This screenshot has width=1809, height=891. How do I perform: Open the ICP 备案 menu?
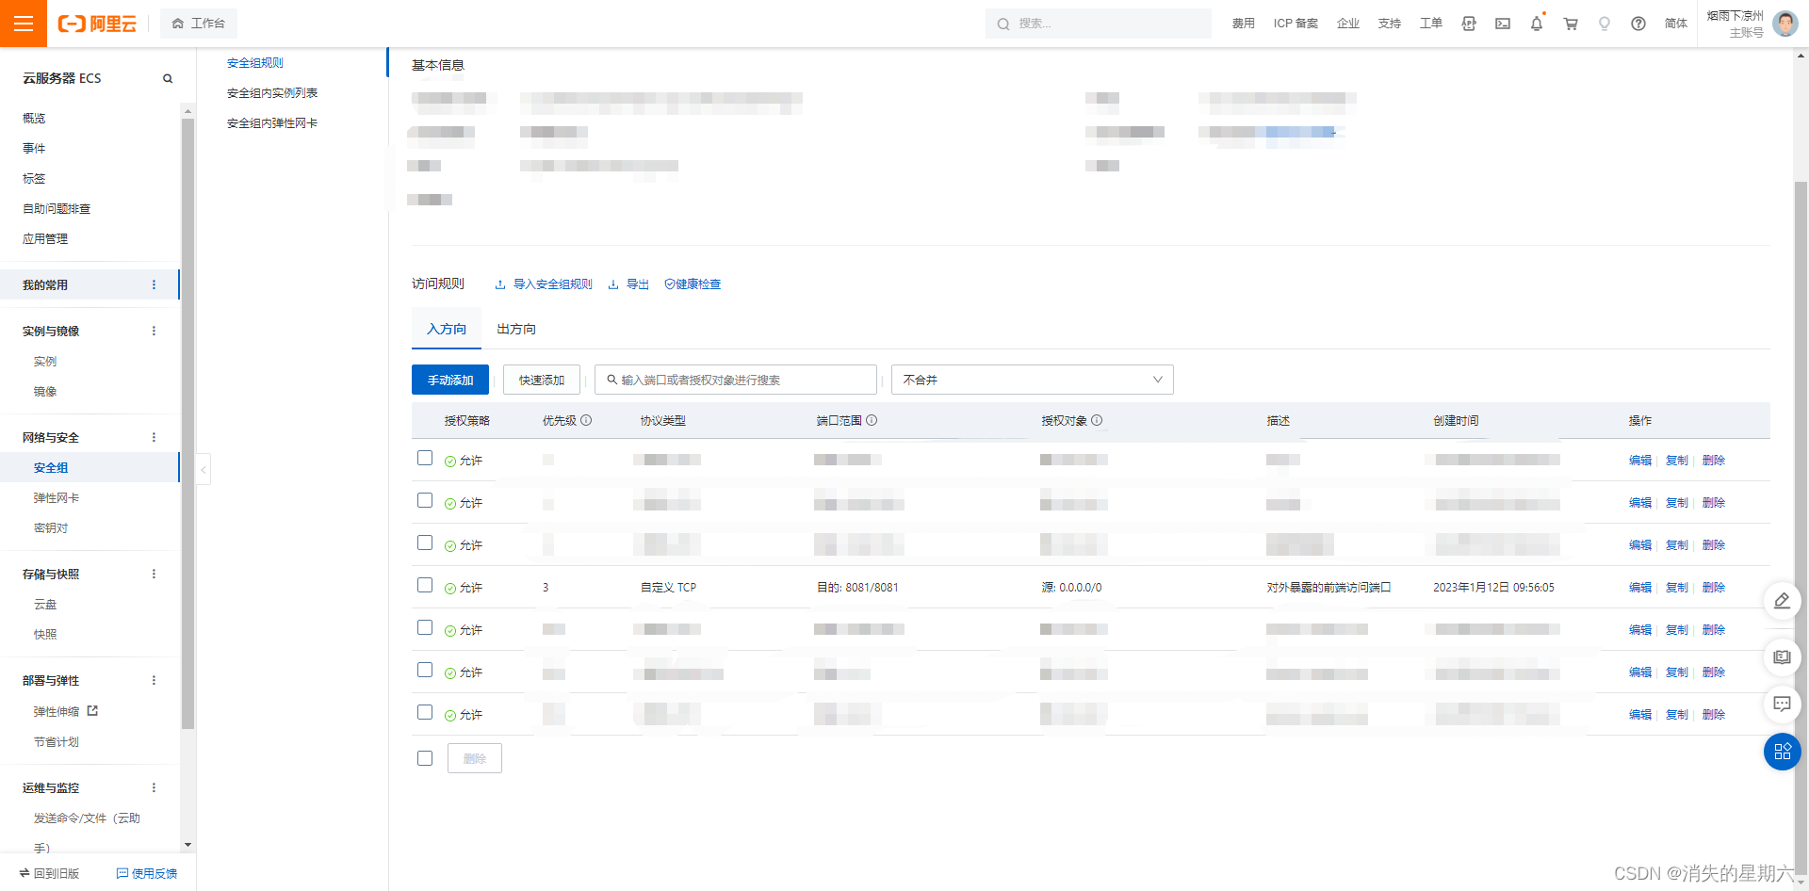tap(1296, 24)
